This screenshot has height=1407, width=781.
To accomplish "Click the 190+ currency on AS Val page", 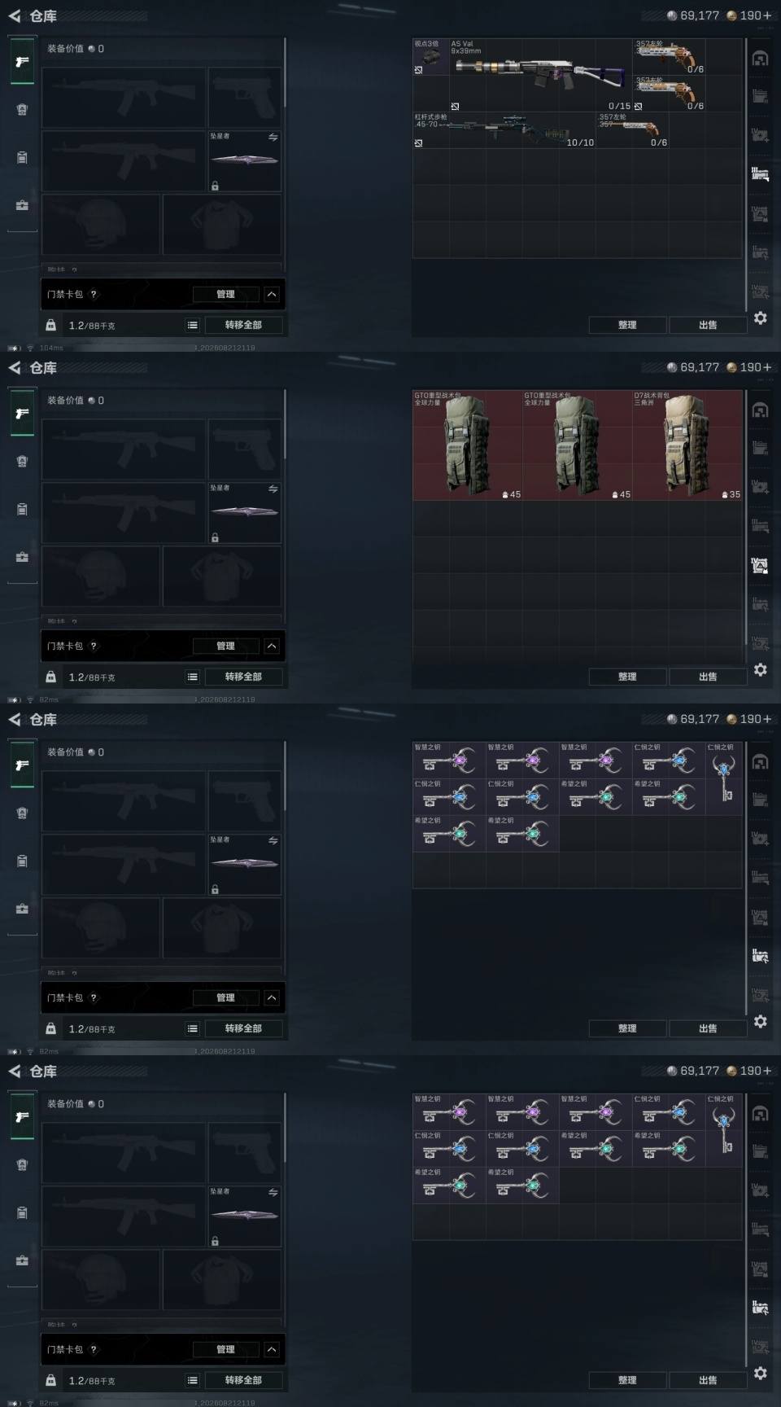I will (x=749, y=15).
